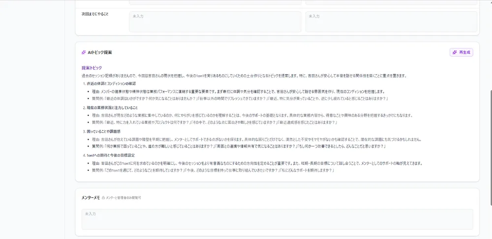Click the lock icon beside メンターメモ

[x=103, y=198]
